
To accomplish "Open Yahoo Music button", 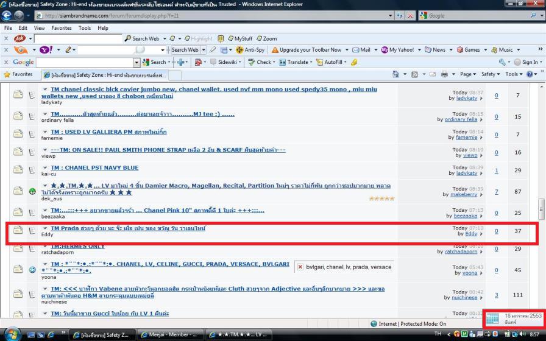I will [x=502, y=50].
